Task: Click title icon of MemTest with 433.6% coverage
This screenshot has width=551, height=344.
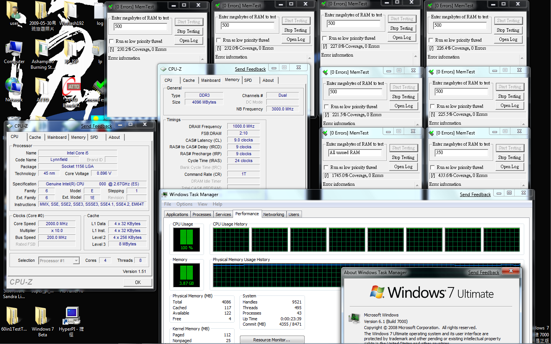Action: 432,133
